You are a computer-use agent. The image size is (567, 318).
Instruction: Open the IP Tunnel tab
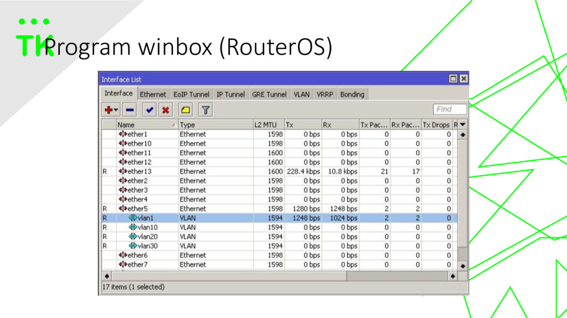231,94
